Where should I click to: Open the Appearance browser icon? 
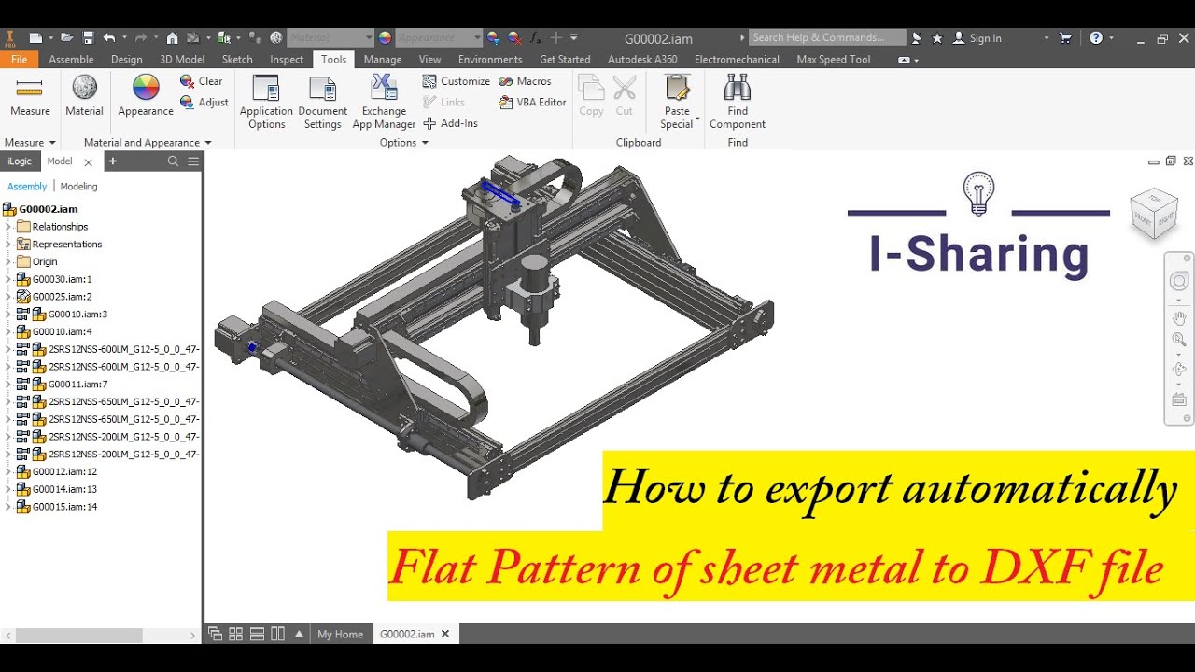click(146, 96)
